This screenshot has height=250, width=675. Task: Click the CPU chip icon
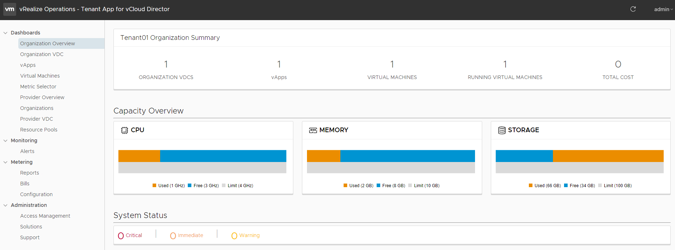click(x=125, y=130)
